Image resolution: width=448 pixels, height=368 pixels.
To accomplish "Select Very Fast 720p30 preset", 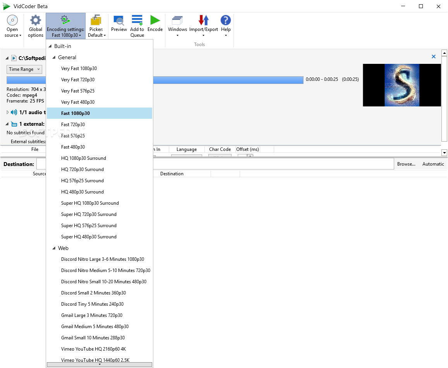I will tap(100, 80).
